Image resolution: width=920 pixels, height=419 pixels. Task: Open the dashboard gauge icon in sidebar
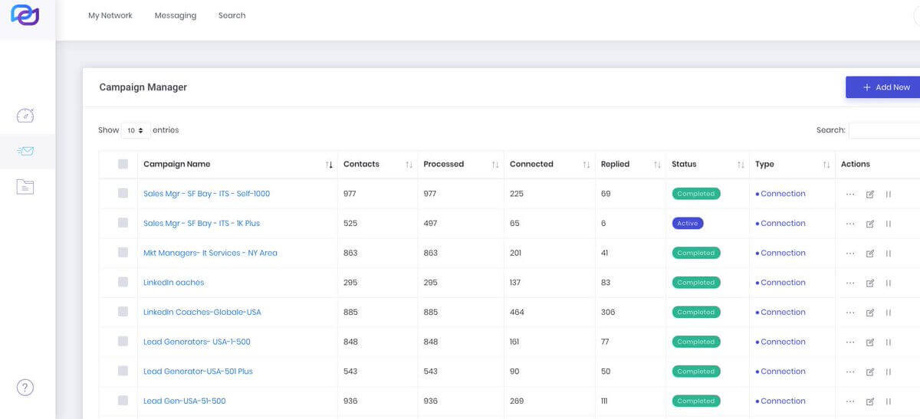coord(25,116)
